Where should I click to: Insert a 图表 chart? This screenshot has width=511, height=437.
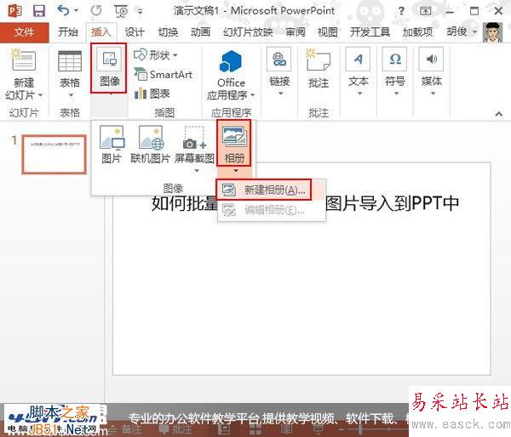click(x=152, y=94)
